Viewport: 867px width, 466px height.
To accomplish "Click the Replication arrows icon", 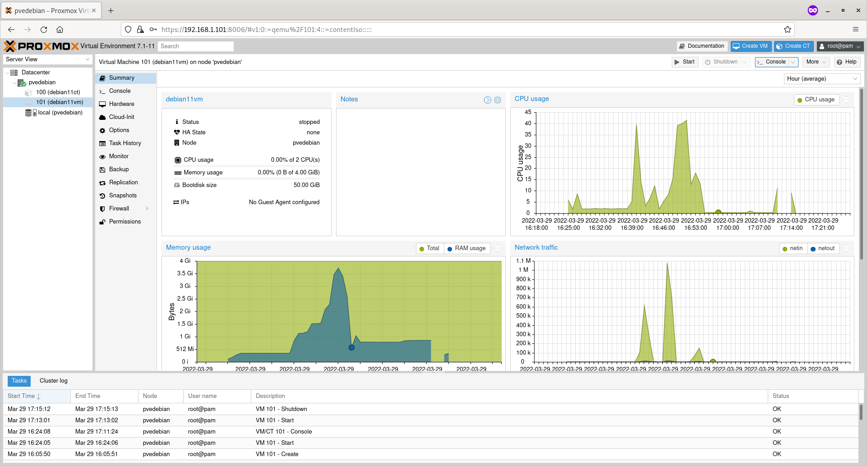I will pos(102,183).
